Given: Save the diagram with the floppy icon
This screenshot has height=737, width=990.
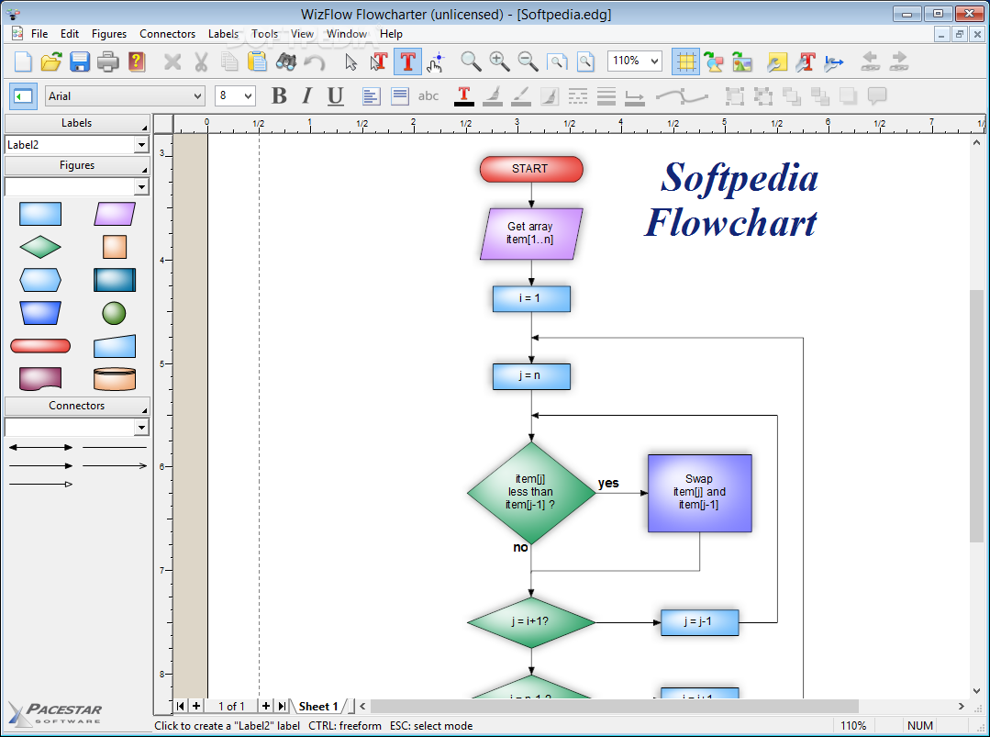Looking at the screenshot, I should point(80,61).
